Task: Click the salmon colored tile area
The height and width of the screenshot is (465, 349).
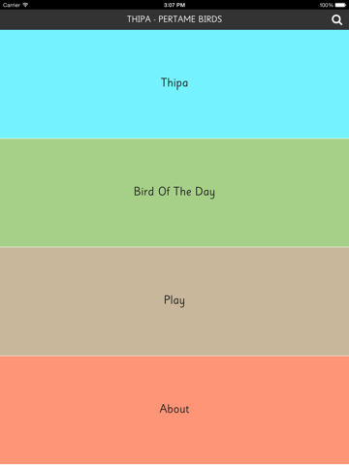Action: click(x=174, y=410)
